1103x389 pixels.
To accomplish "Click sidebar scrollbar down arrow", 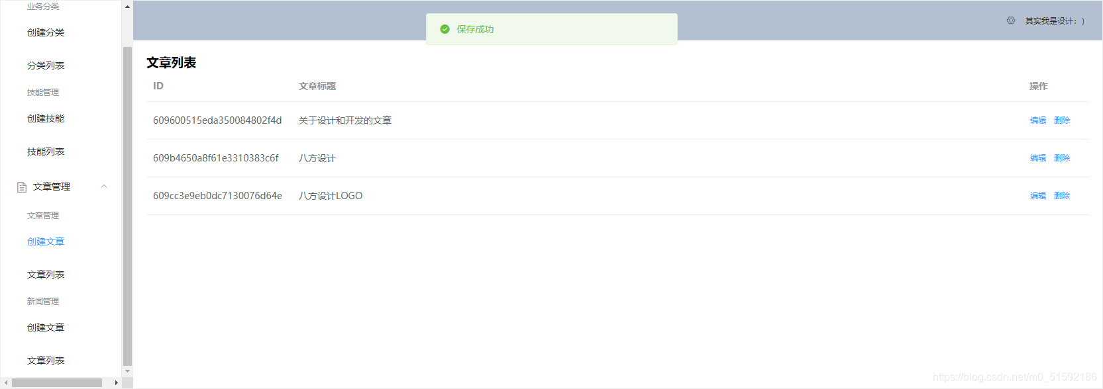I will click(x=127, y=371).
